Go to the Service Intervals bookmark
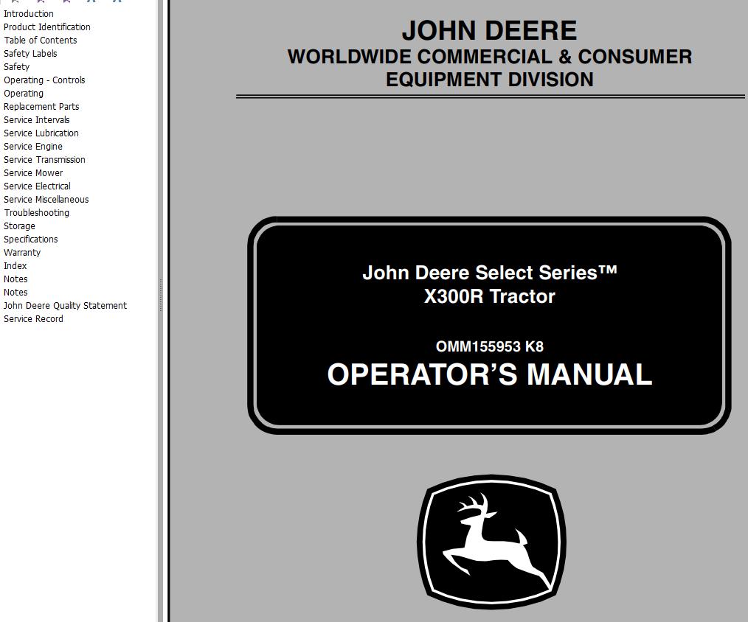748x622 pixels. (36, 119)
